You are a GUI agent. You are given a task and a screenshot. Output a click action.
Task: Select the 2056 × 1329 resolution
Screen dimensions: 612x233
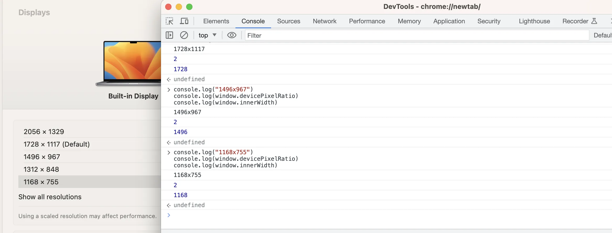44,132
